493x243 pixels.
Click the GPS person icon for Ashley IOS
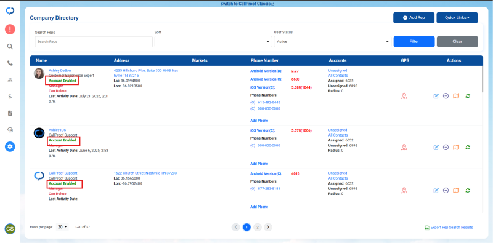(x=404, y=147)
